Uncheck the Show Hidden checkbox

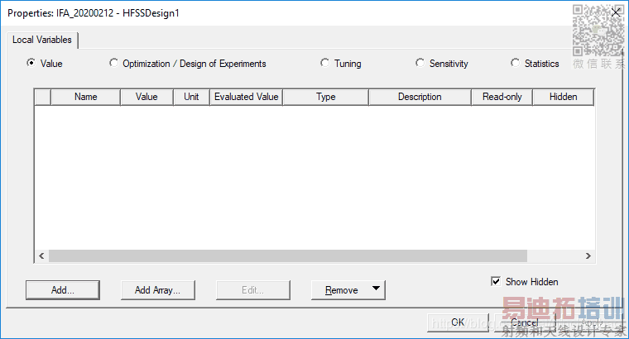point(496,281)
